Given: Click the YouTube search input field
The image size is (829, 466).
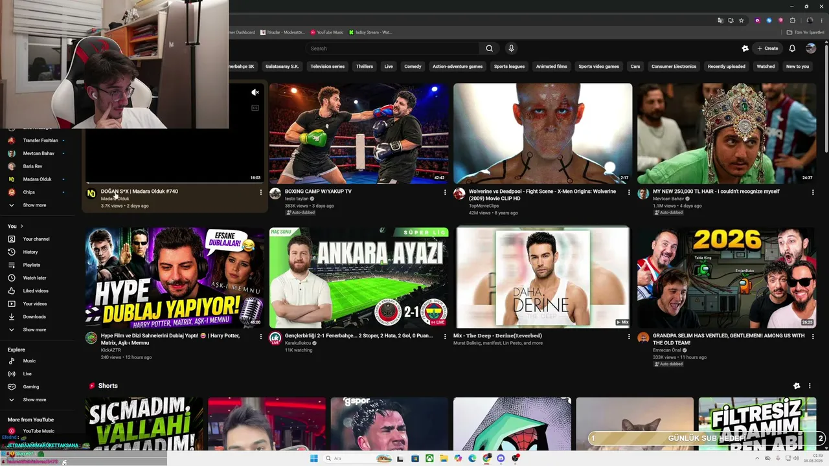Looking at the screenshot, I should 392,49.
